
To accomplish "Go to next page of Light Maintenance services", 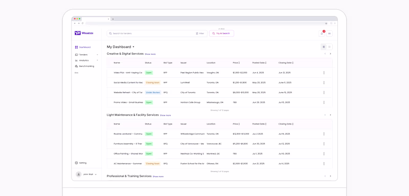I will pos(330,115).
